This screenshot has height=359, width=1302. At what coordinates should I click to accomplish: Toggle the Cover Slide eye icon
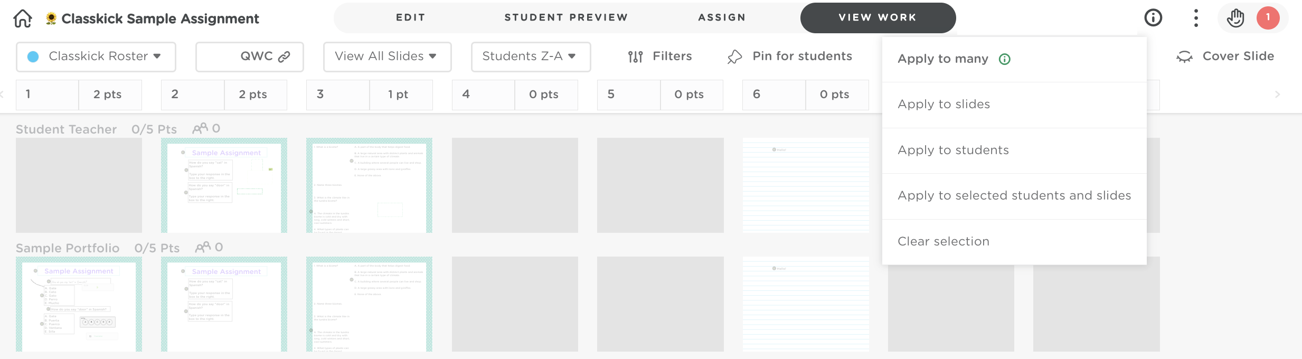1184,56
